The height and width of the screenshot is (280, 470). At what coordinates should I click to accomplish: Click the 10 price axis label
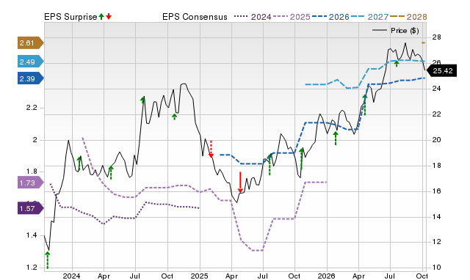436,268
